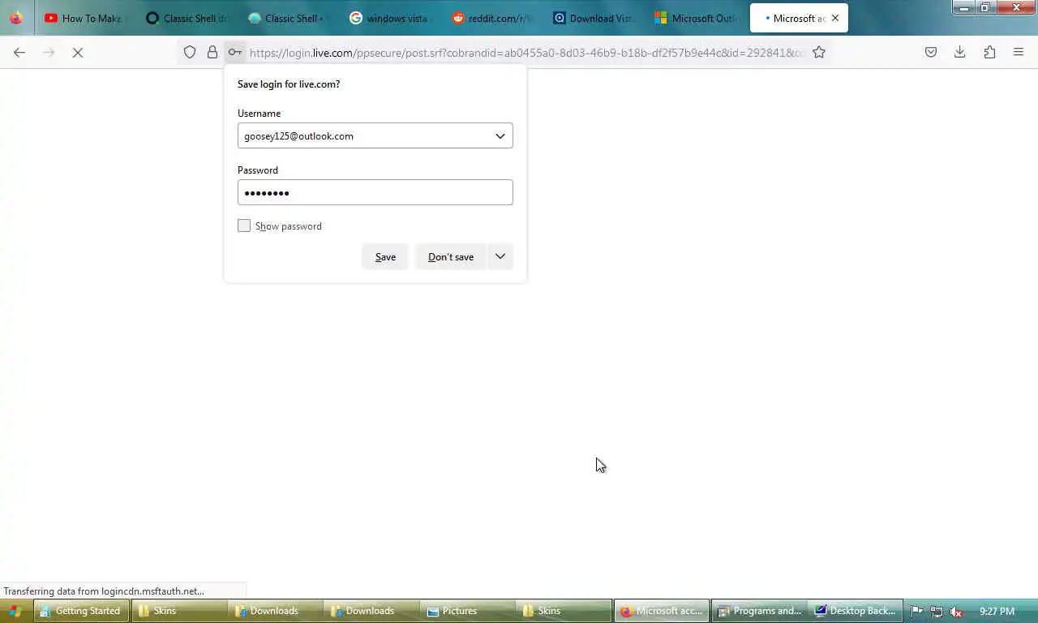1038x623 pixels.
Task: Switch to the How To Make YouTube tab
Action: [x=84, y=18]
